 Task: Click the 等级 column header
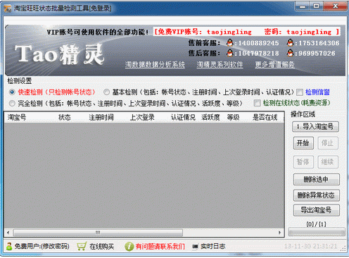pos(233,117)
